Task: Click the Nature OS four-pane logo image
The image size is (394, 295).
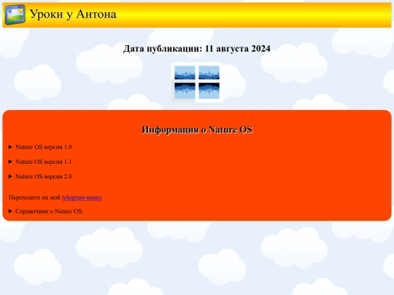Action: [x=197, y=82]
